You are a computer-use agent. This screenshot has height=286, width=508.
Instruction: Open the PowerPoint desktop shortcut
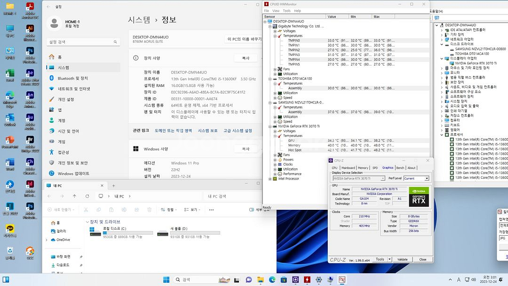[10, 142]
